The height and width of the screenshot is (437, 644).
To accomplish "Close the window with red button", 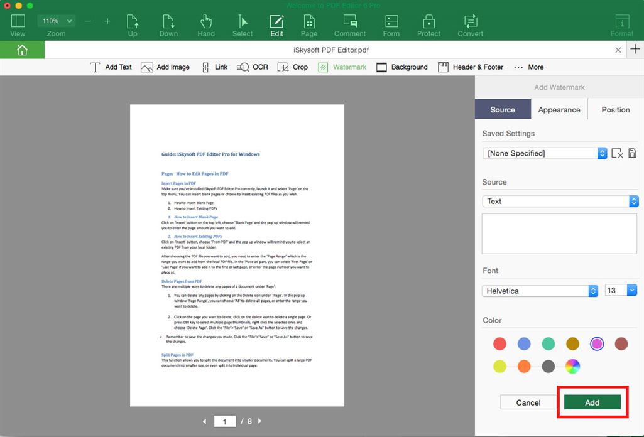I will [x=7, y=5].
